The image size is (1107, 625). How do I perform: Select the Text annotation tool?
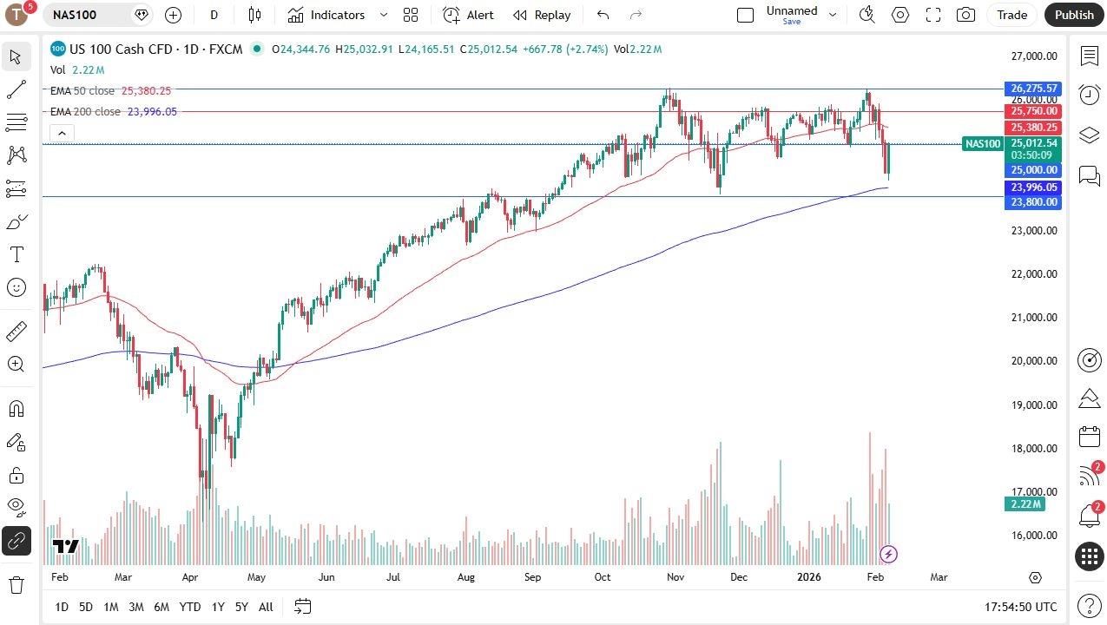click(x=16, y=254)
